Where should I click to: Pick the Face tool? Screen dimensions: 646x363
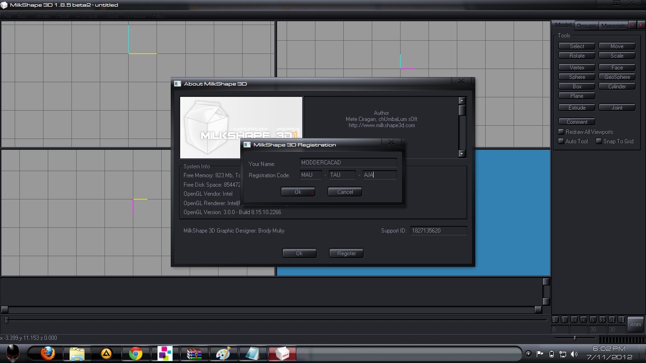click(617, 68)
